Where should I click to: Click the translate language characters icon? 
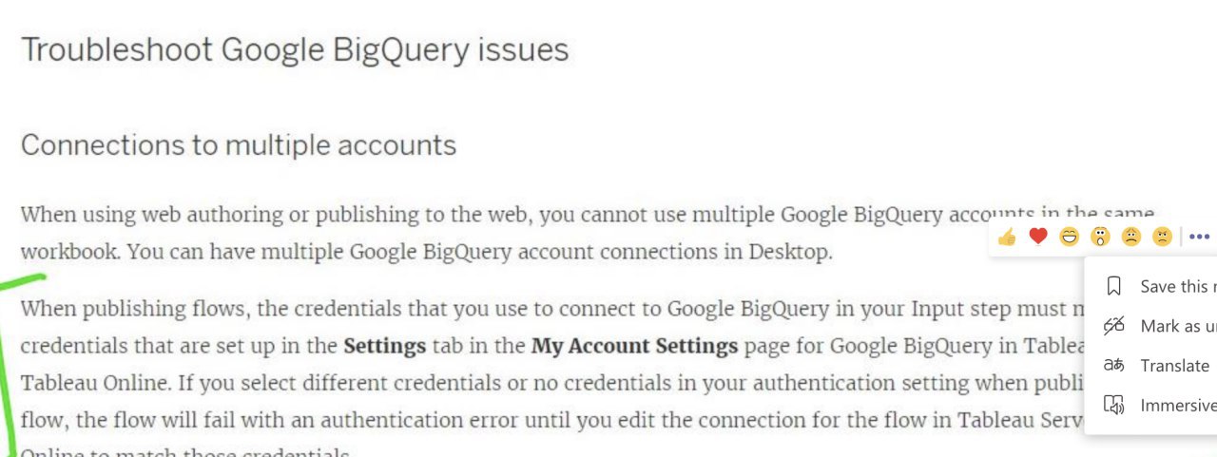click(1114, 366)
